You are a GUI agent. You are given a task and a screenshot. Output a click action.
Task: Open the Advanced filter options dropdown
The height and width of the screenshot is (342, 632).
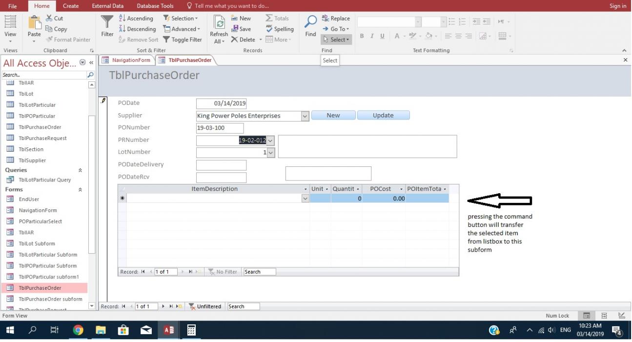pyautogui.click(x=182, y=29)
